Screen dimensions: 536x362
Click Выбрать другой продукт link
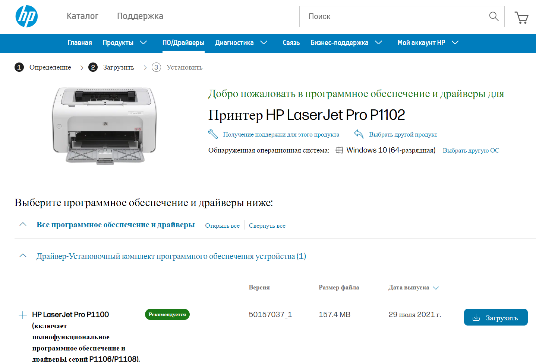pyautogui.click(x=403, y=134)
